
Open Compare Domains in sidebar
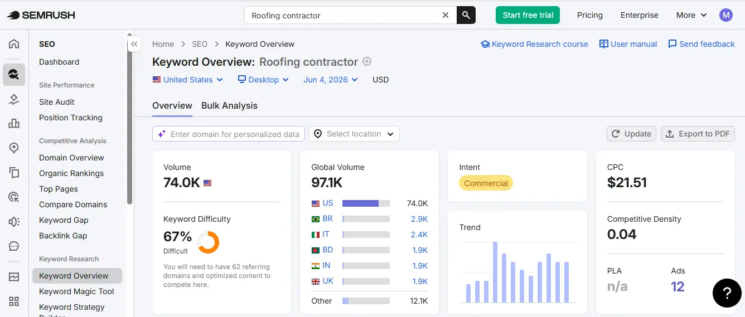(x=73, y=204)
